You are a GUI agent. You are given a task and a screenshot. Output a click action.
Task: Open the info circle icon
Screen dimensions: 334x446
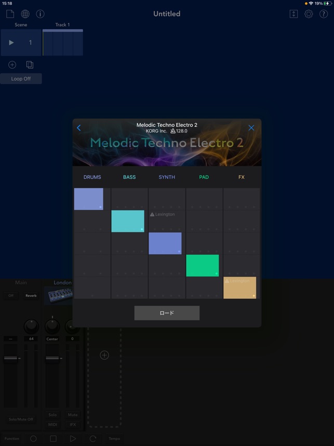click(40, 14)
